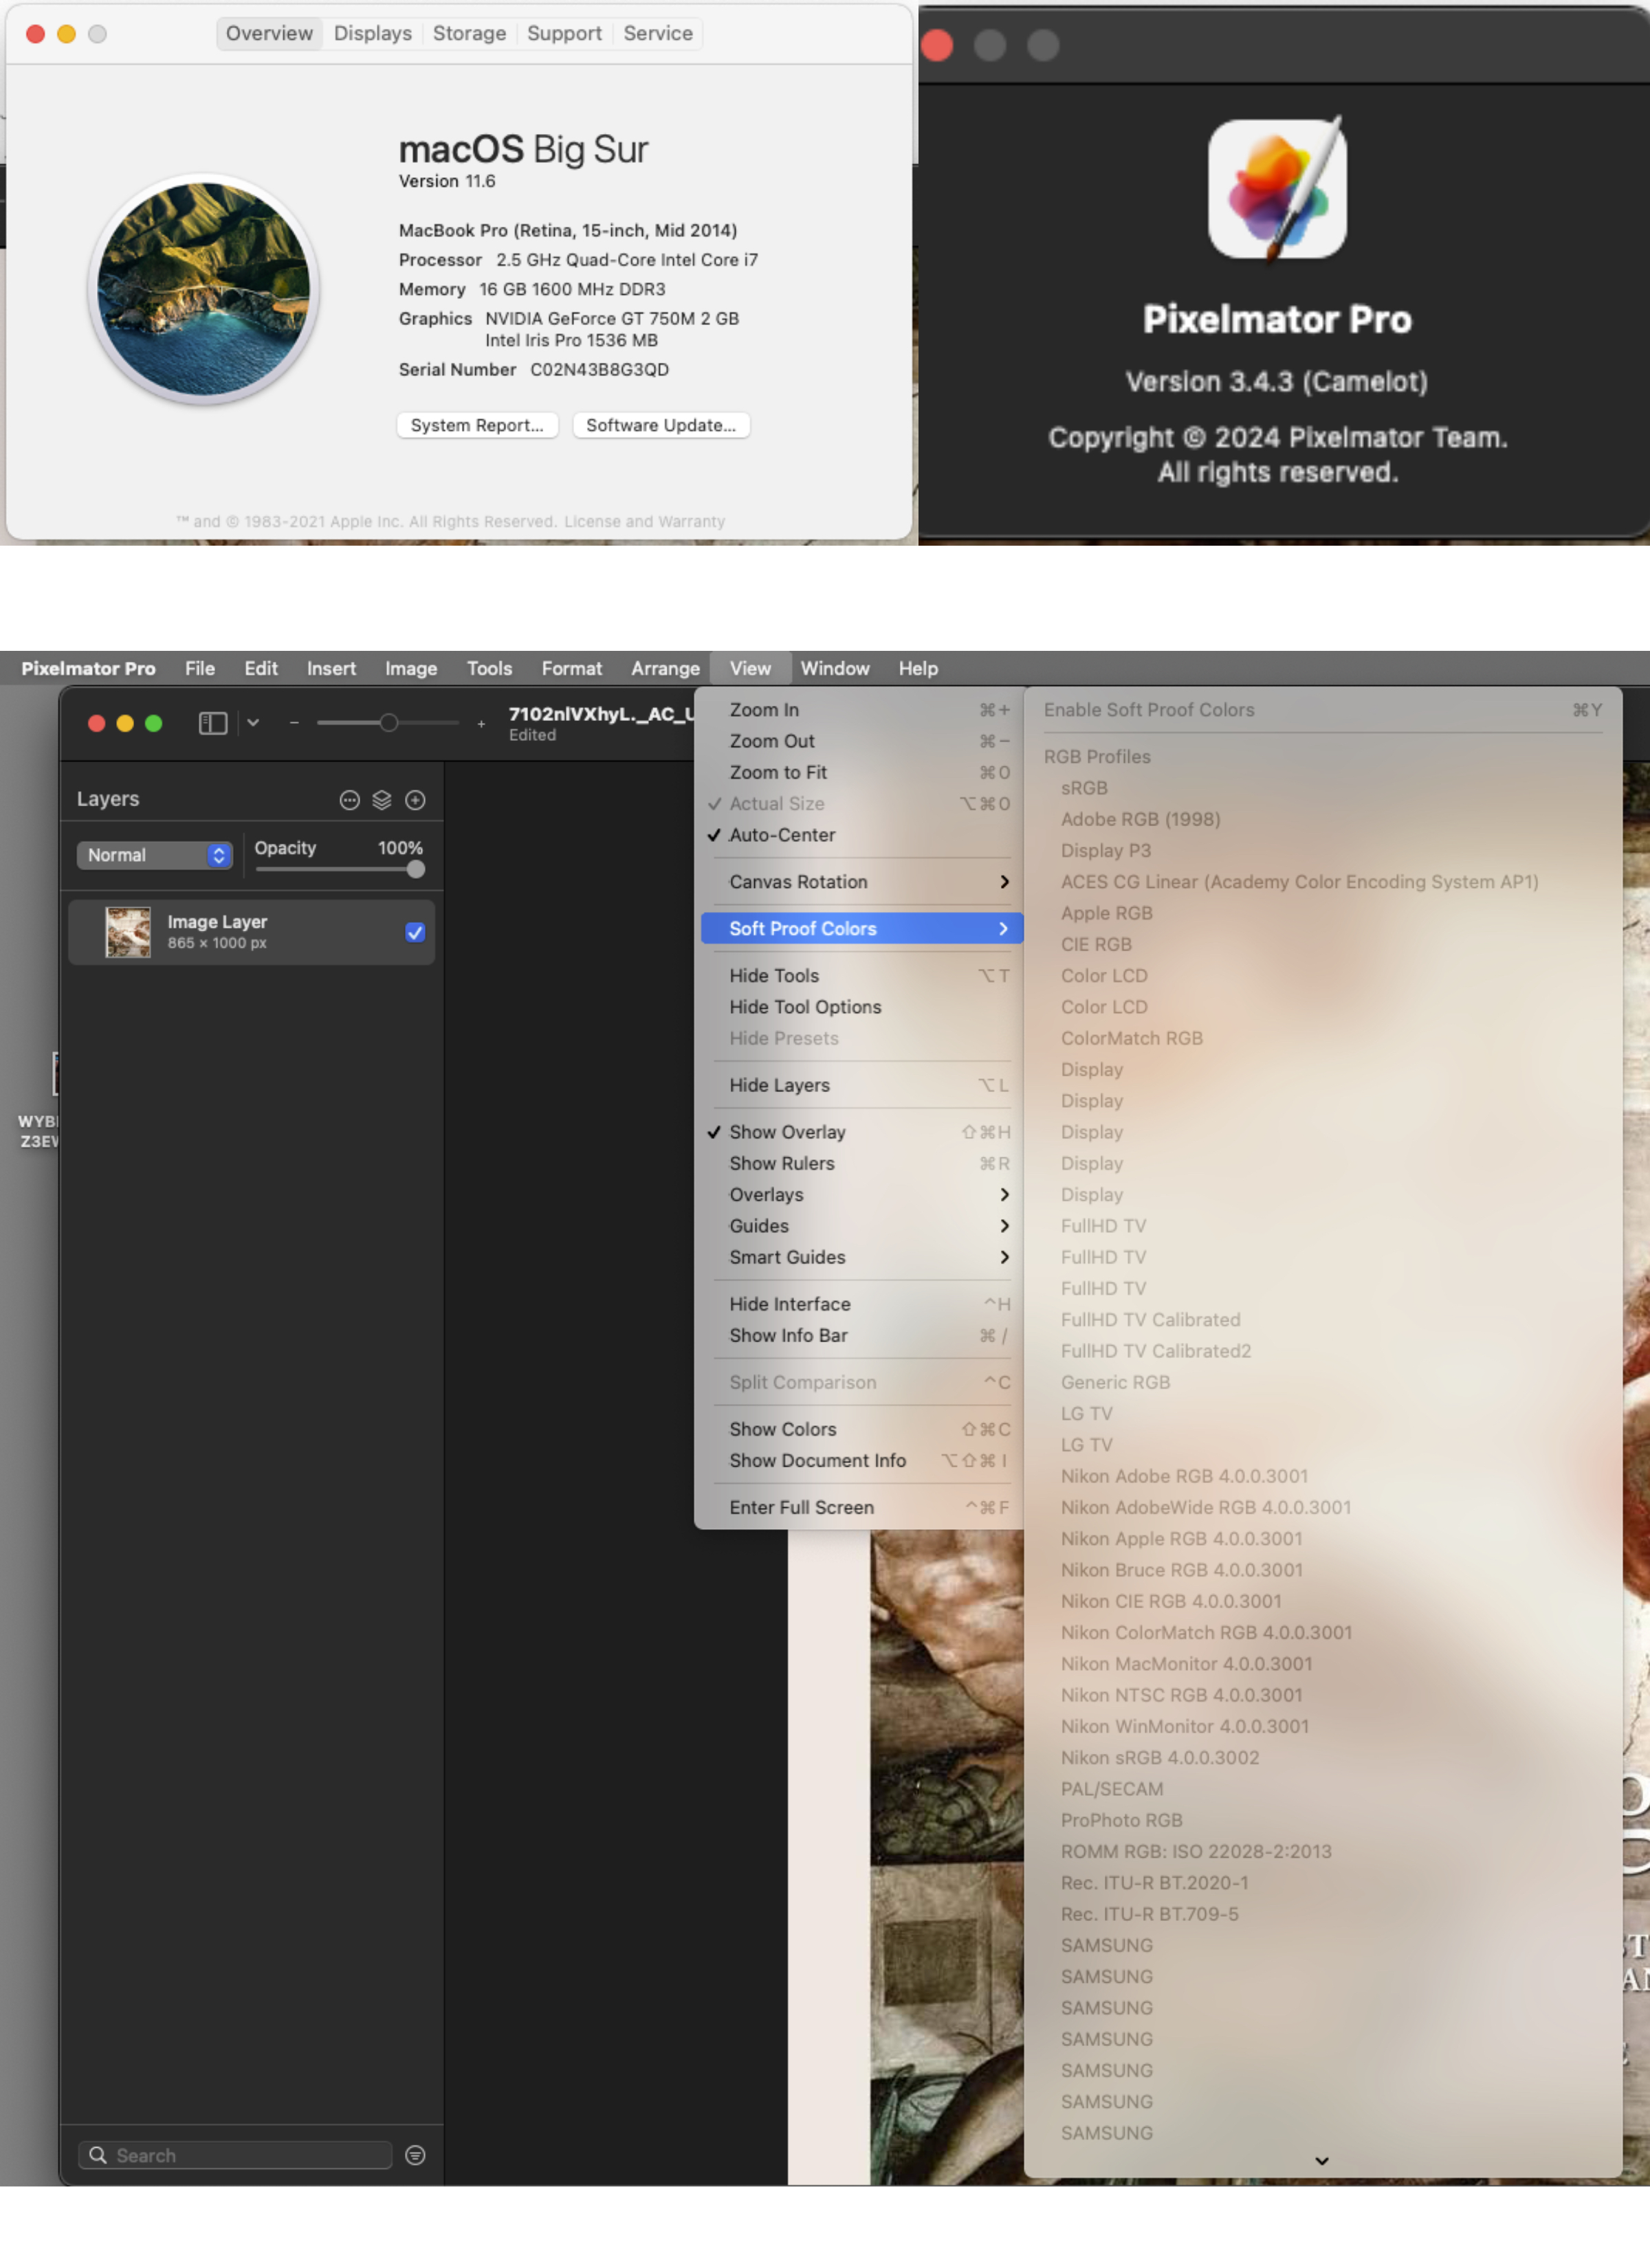Expand the Soft Proof Colors submenu
The width and height of the screenshot is (1650, 2268).
863,928
